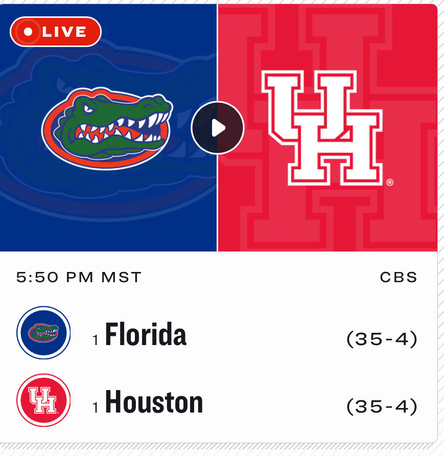Click the CBS network label
This screenshot has height=456, width=444.
tap(399, 277)
